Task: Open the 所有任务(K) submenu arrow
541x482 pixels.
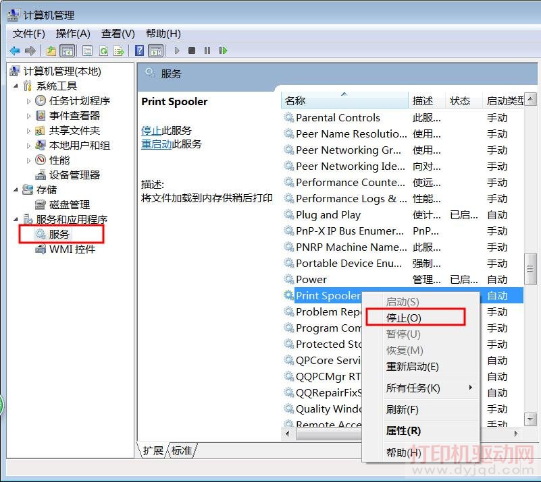Action: click(470, 388)
